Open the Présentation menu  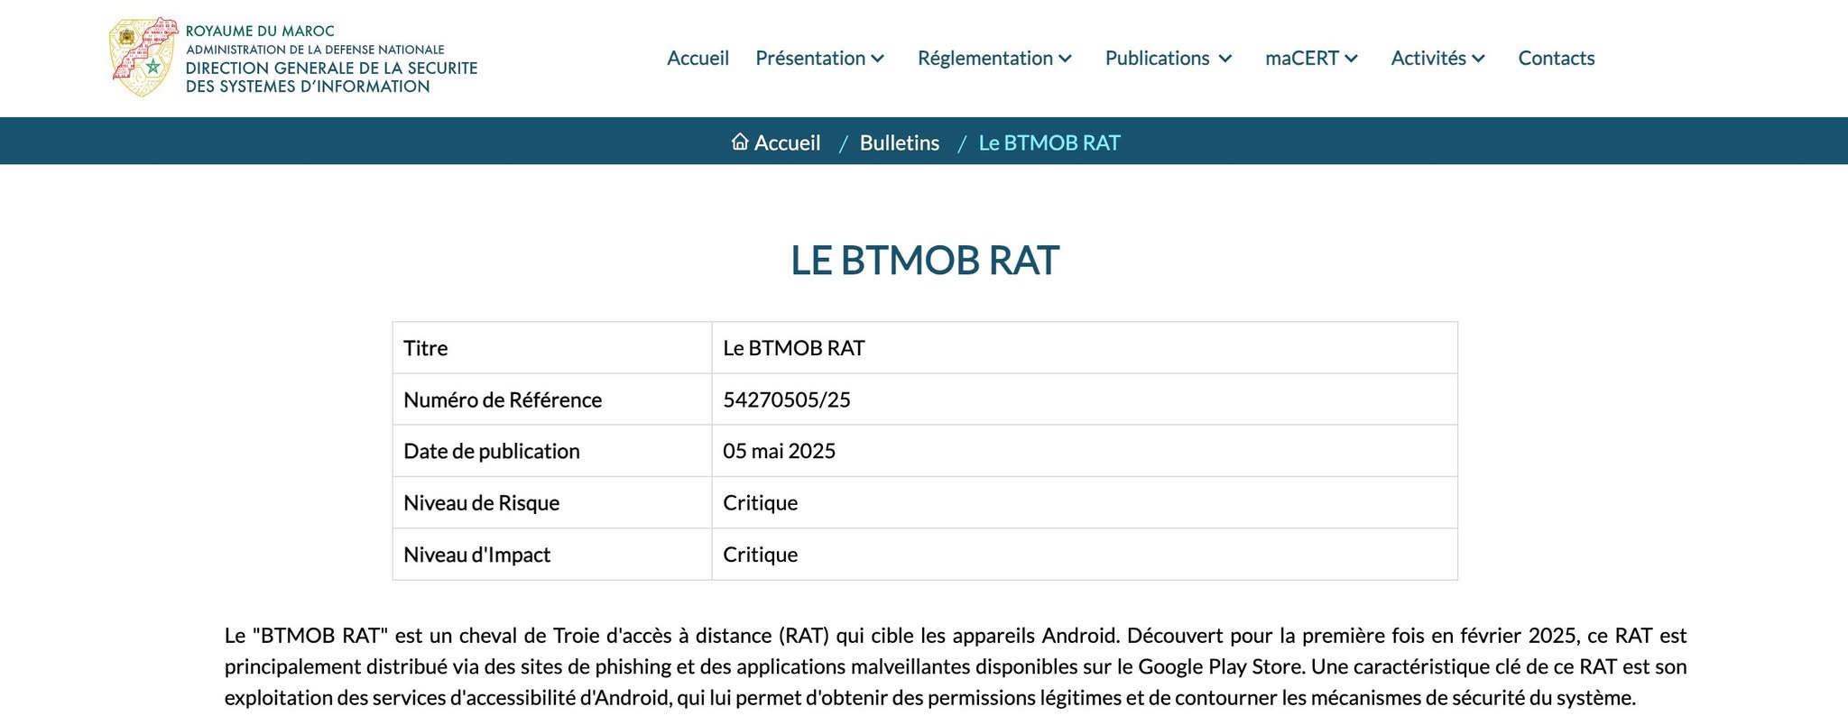pos(810,58)
